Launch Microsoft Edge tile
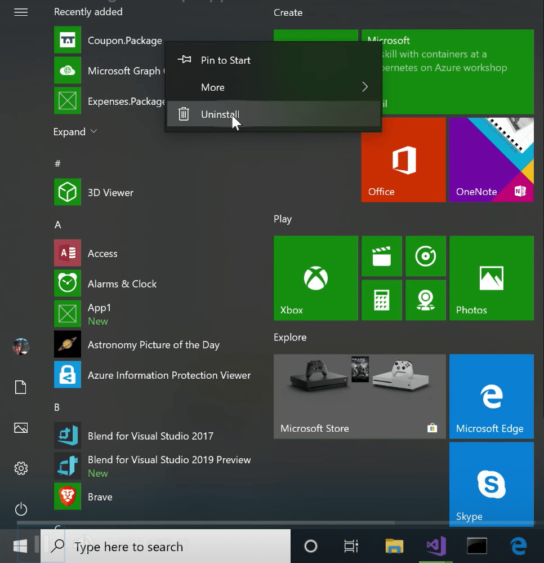544x563 pixels. [x=491, y=396]
